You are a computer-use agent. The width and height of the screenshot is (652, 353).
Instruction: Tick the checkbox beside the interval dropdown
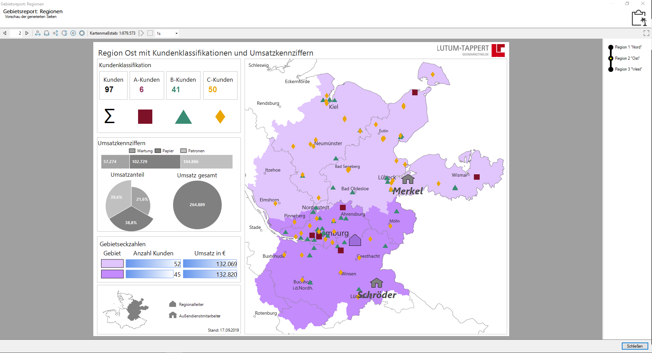[x=150, y=33]
